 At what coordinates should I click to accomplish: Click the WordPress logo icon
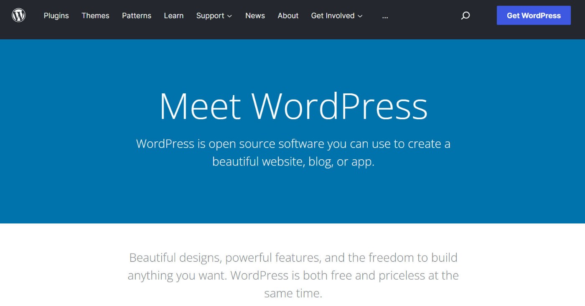click(x=19, y=15)
